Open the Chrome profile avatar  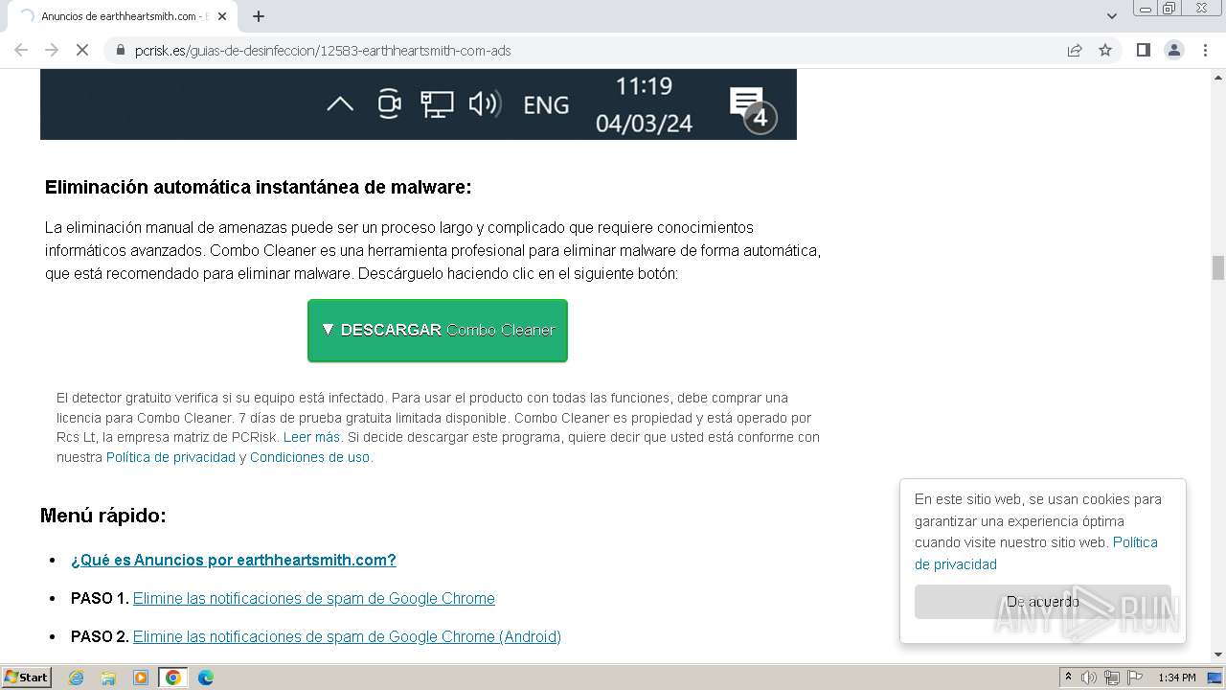[x=1174, y=50]
